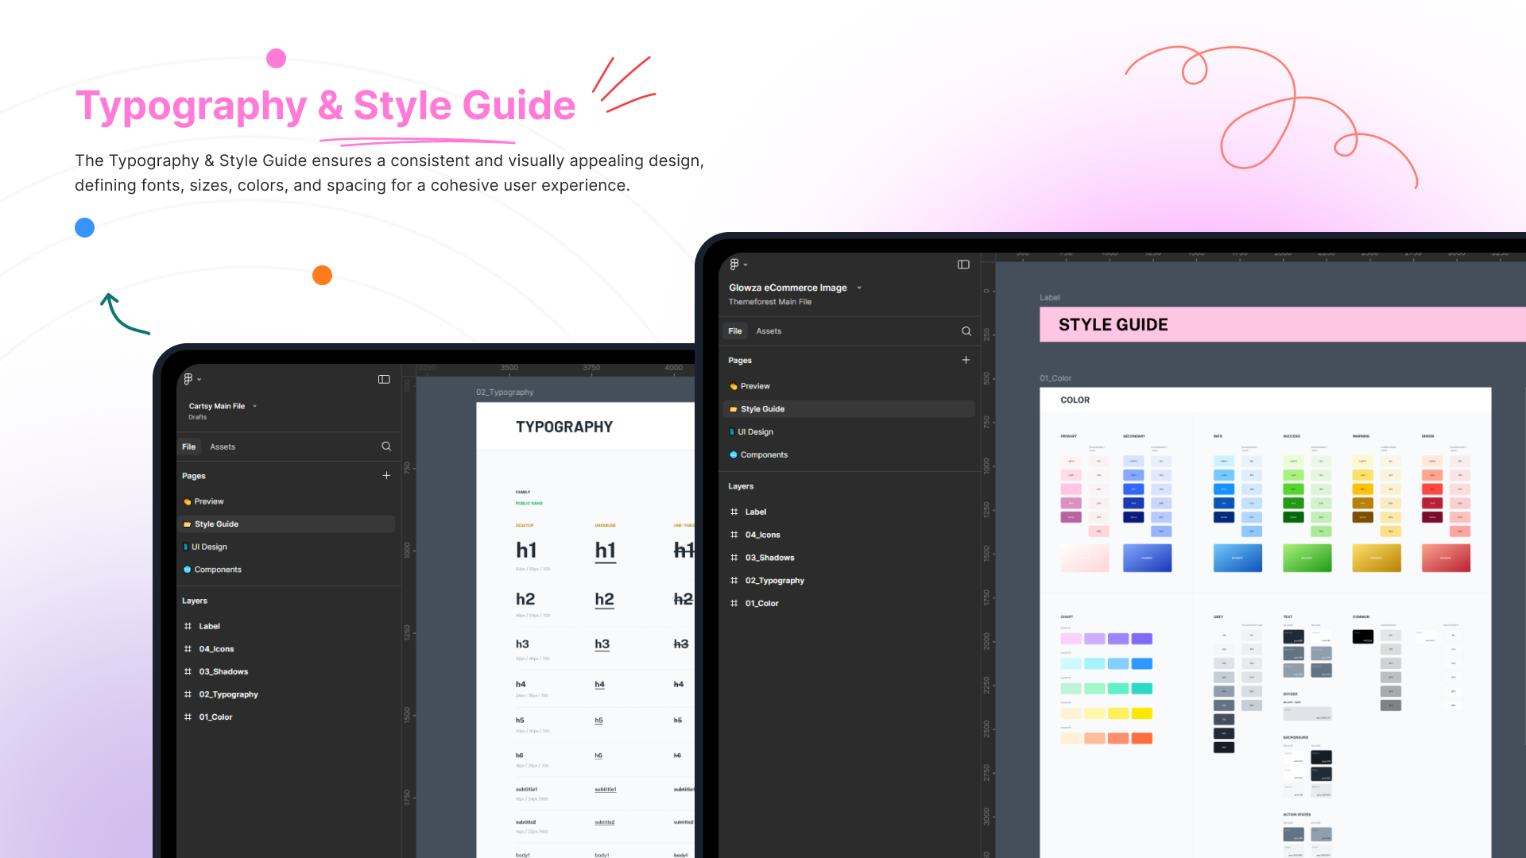Expand the chevron next to the Figma logo

point(746,265)
